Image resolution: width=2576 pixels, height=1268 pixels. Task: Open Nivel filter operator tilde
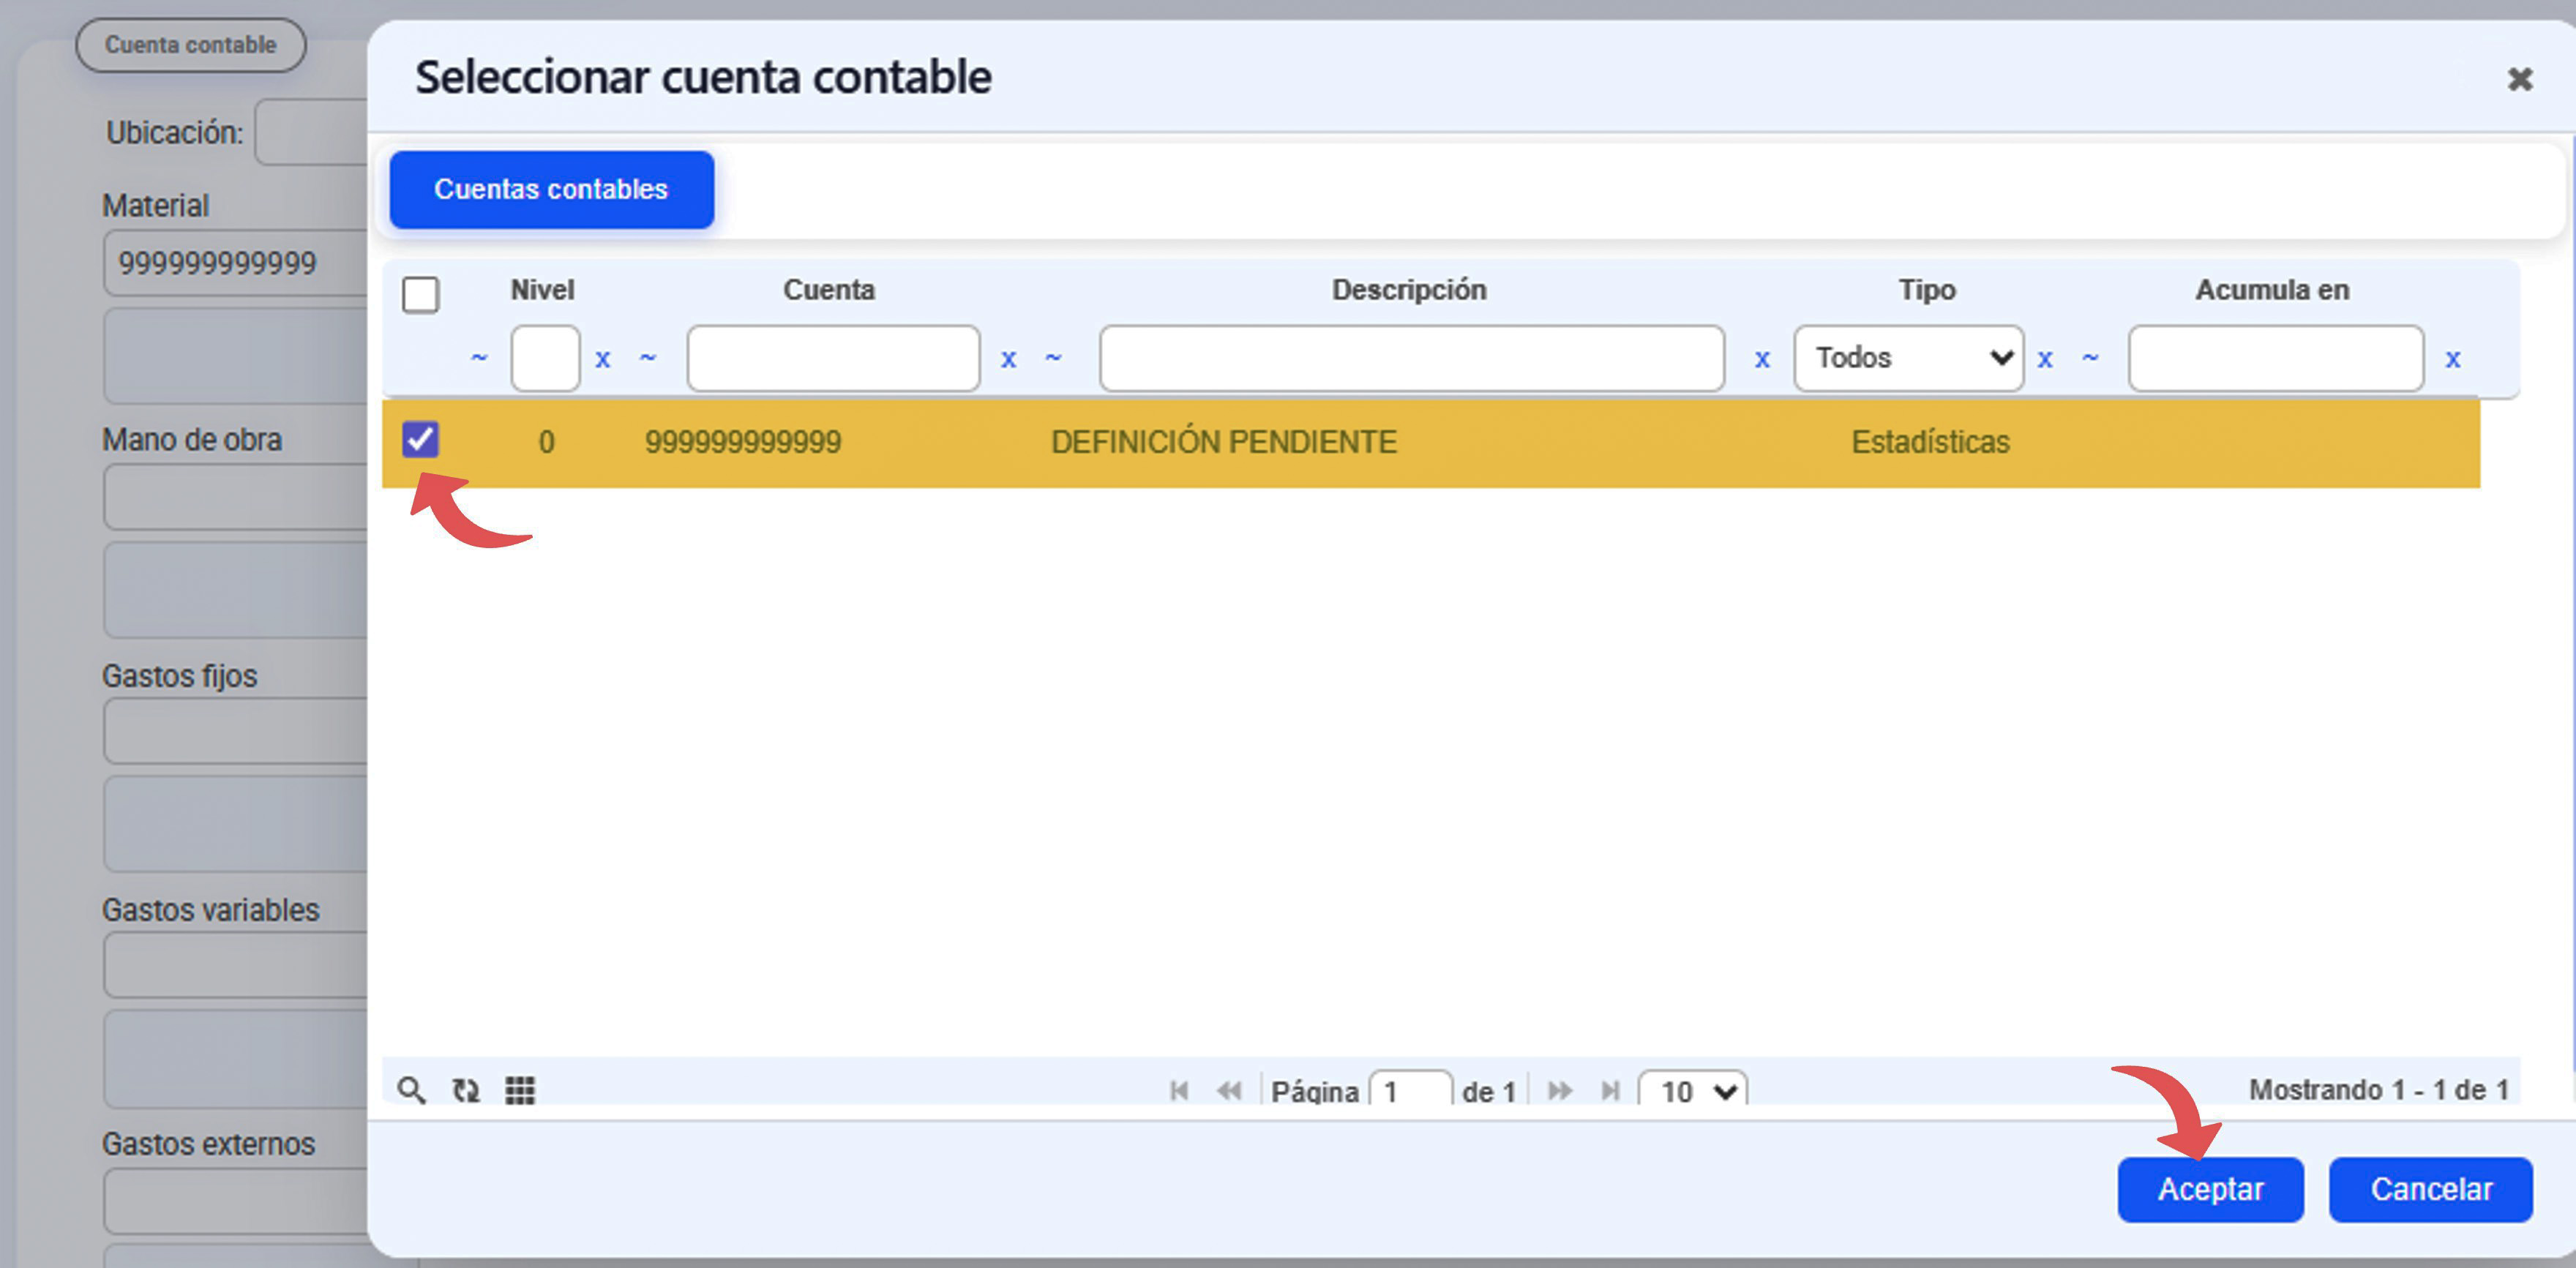click(480, 357)
